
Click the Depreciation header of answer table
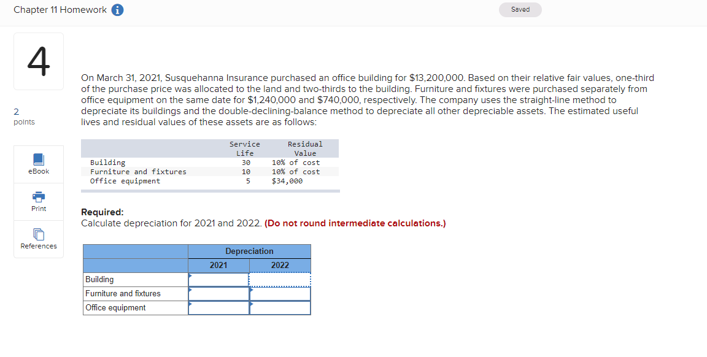[249, 251]
